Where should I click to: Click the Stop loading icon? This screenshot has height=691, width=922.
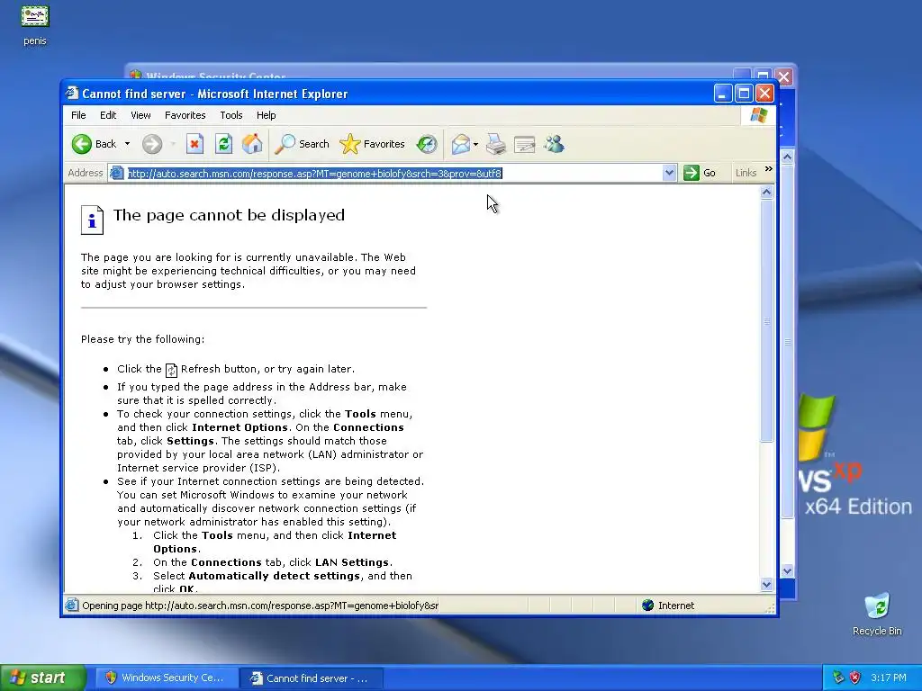click(x=194, y=144)
